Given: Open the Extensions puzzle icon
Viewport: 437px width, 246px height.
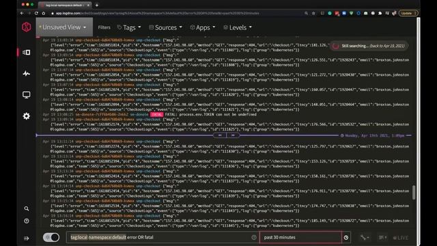Looking at the screenshot, I should [380, 13].
